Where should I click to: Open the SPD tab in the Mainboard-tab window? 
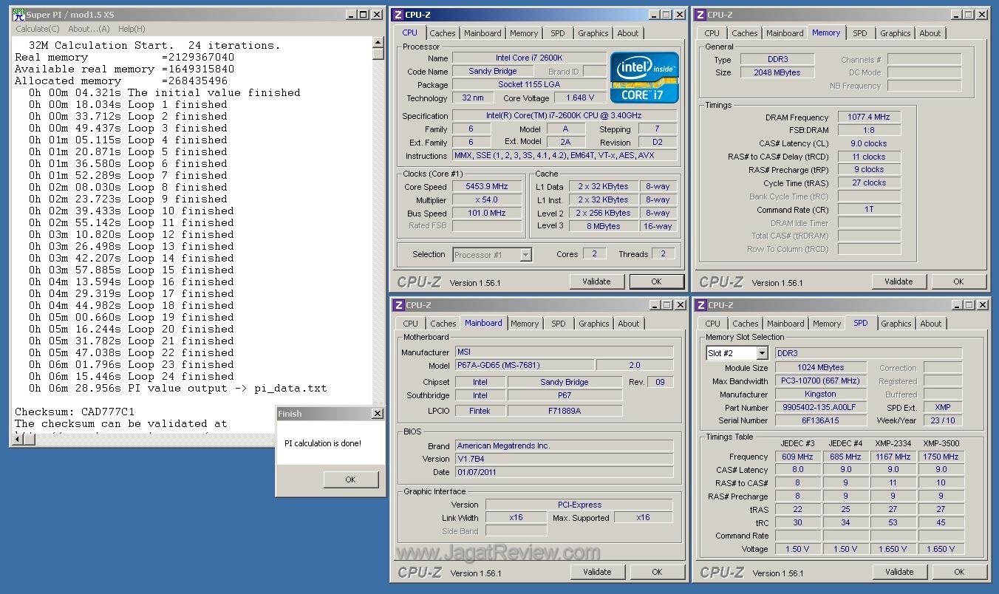559,324
